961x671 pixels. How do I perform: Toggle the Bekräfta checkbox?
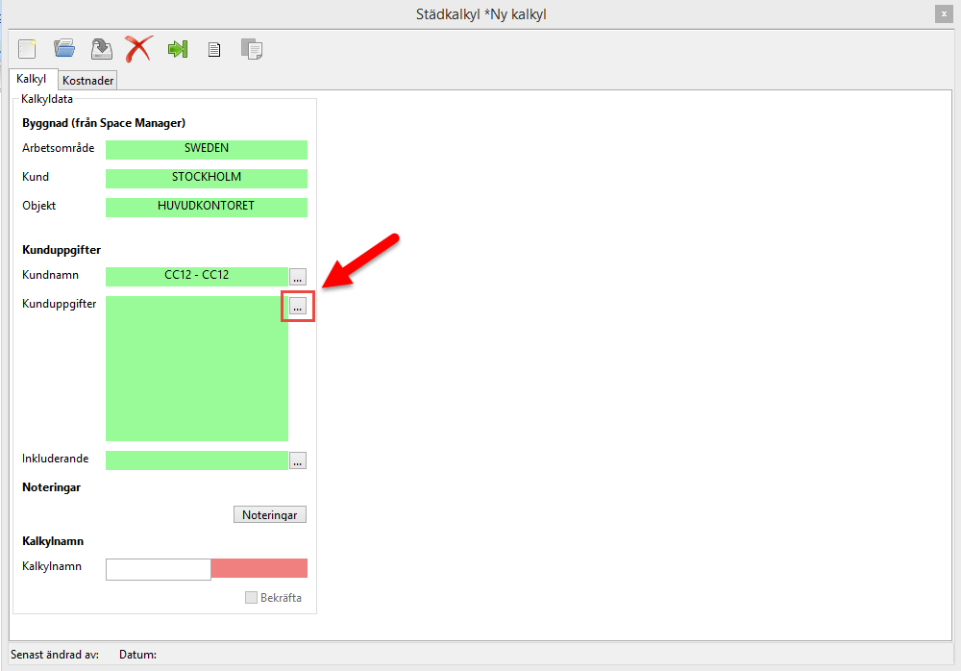pos(252,598)
